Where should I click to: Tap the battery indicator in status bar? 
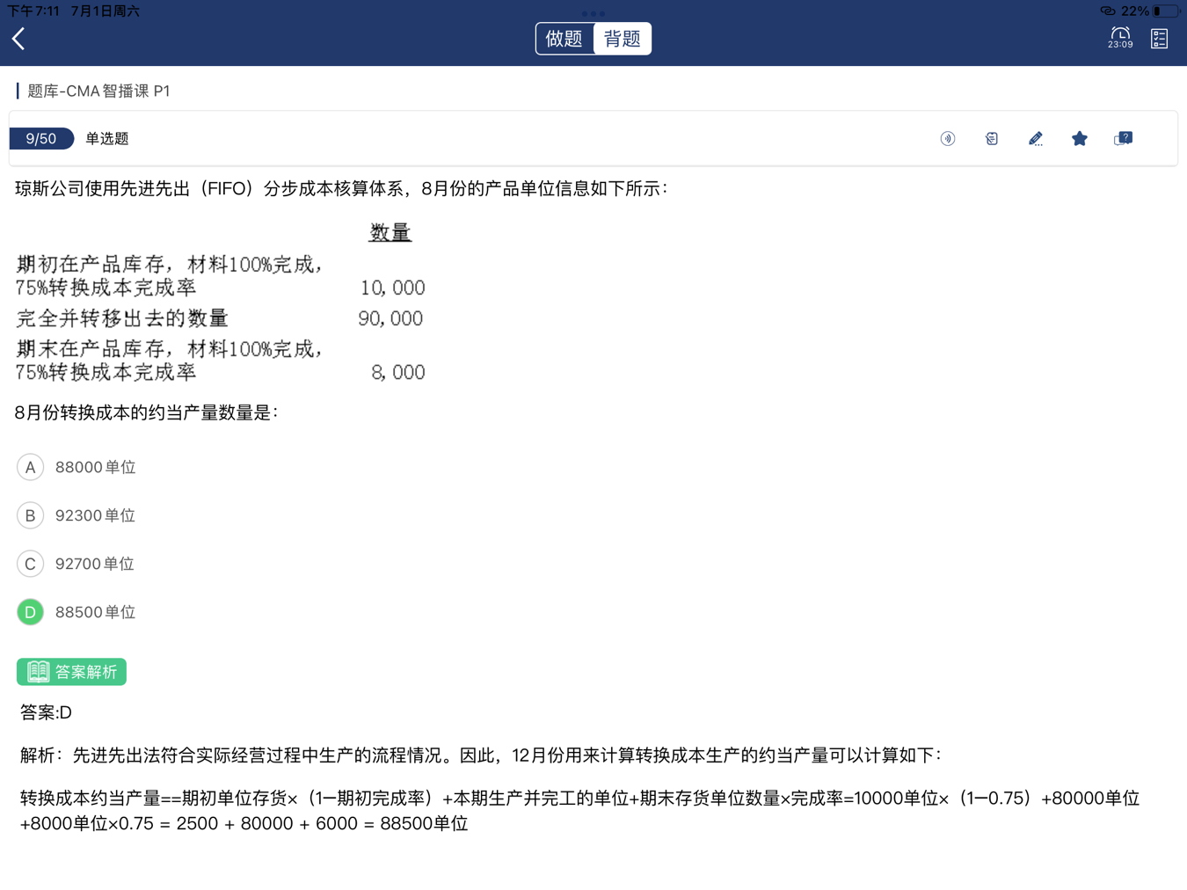[x=1165, y=11]
